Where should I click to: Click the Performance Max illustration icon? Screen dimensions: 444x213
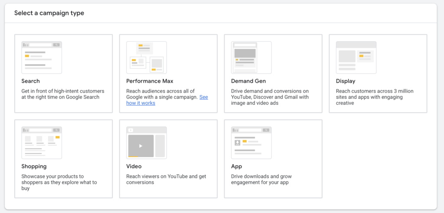click(146, 57)
